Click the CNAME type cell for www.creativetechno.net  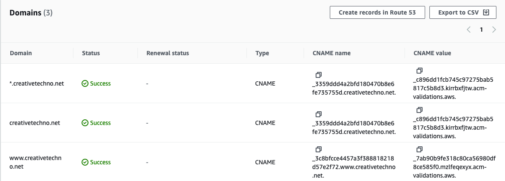pyautogui.click(x=265, y=163)
